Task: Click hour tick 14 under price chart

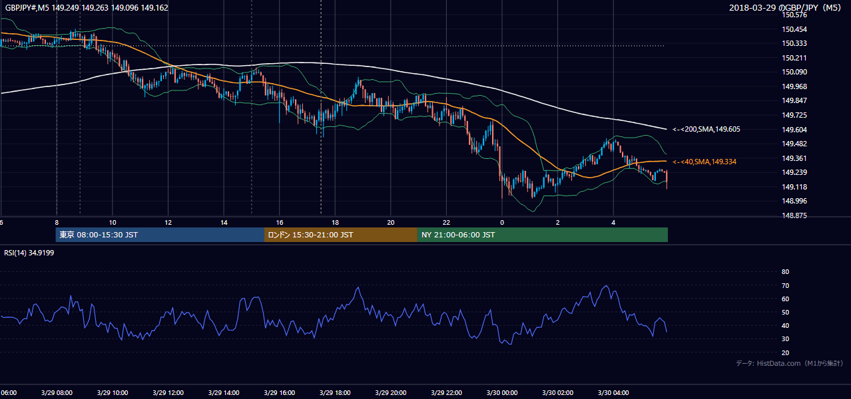Action: tap(223, 222)
